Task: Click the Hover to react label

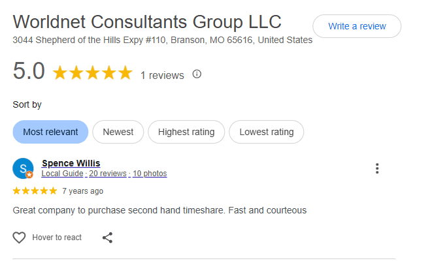Action: pyautogui.click(x=57, y=238)
